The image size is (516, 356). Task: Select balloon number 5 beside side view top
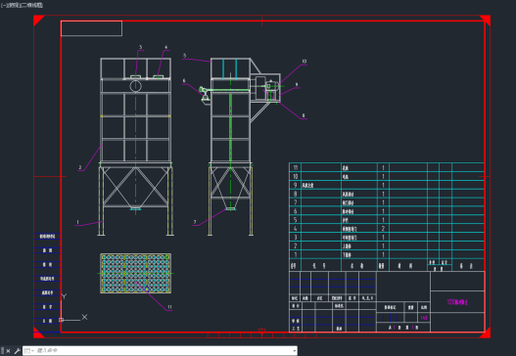click(185, 56)
